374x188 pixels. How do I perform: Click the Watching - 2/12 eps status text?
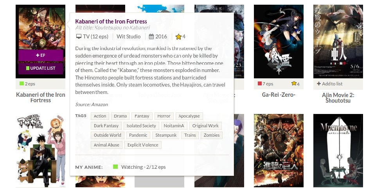tap(143, 167)
